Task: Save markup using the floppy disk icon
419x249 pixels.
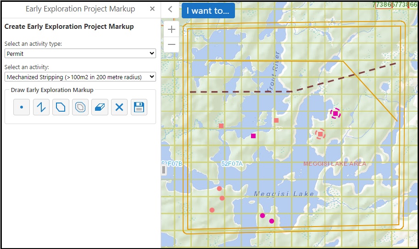Action: (139, 108)
